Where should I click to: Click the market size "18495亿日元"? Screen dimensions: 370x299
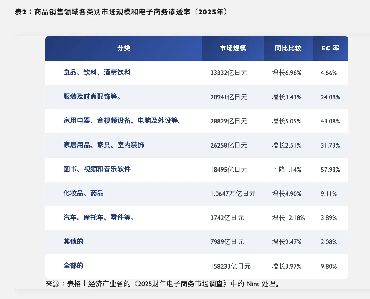229,170
